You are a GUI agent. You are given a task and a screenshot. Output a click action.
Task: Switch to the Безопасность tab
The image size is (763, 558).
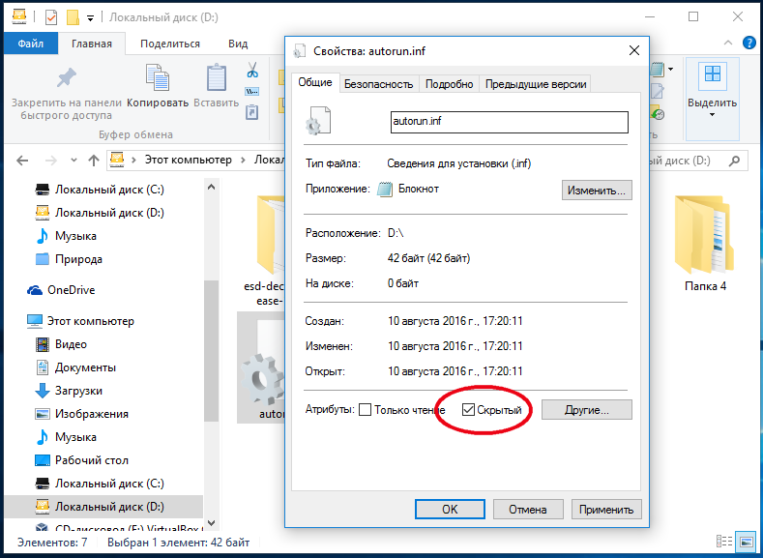(378, 84)
